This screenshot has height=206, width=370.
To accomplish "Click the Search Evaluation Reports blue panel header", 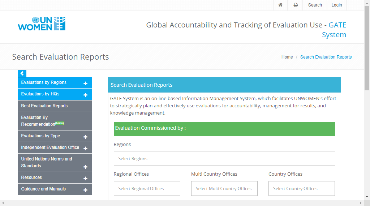I will click(224, 85).
